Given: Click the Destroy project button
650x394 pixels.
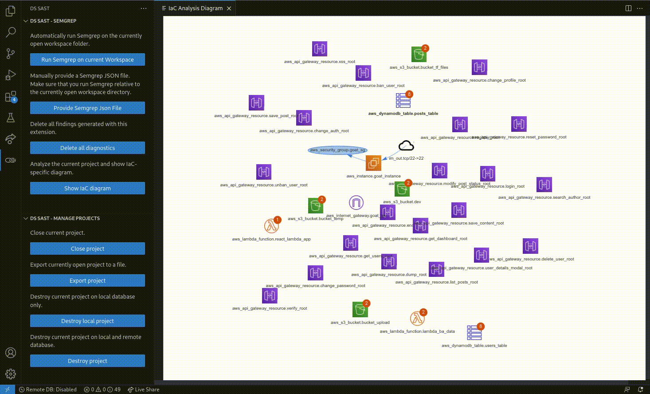Looking at the screenshot, I should click(87, 361).
